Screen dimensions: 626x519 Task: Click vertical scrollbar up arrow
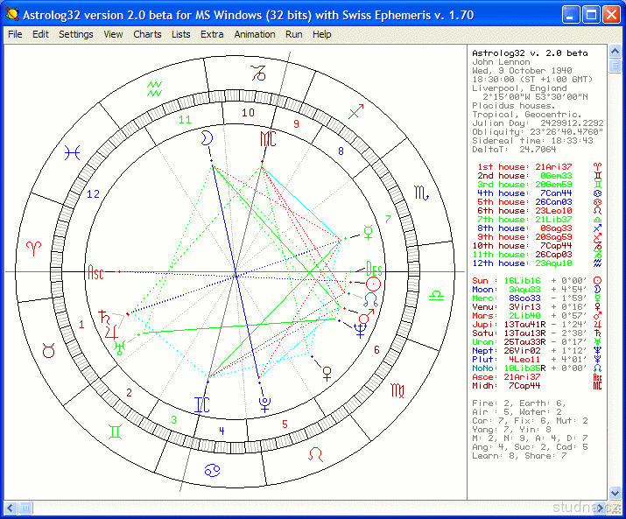(615, 51)
